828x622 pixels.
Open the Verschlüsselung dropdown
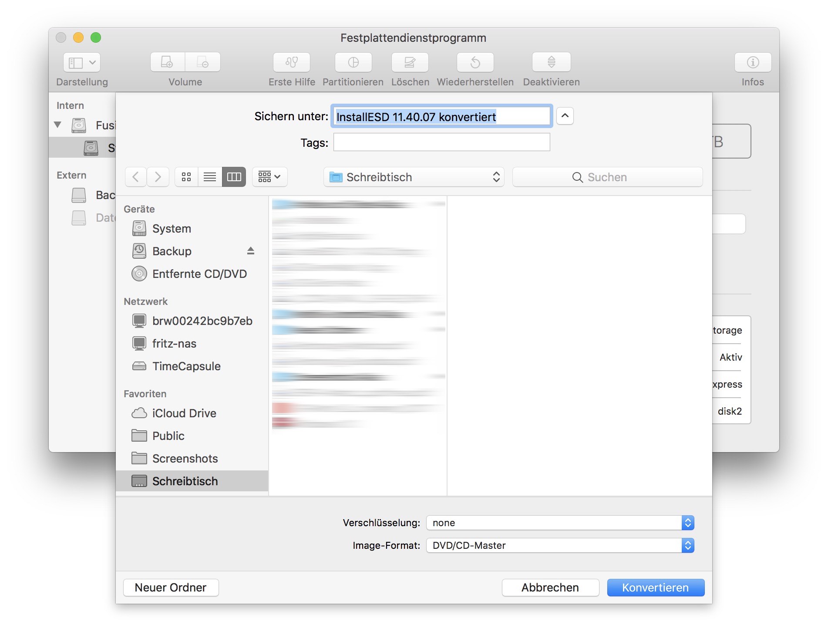[x=560, y=523]
